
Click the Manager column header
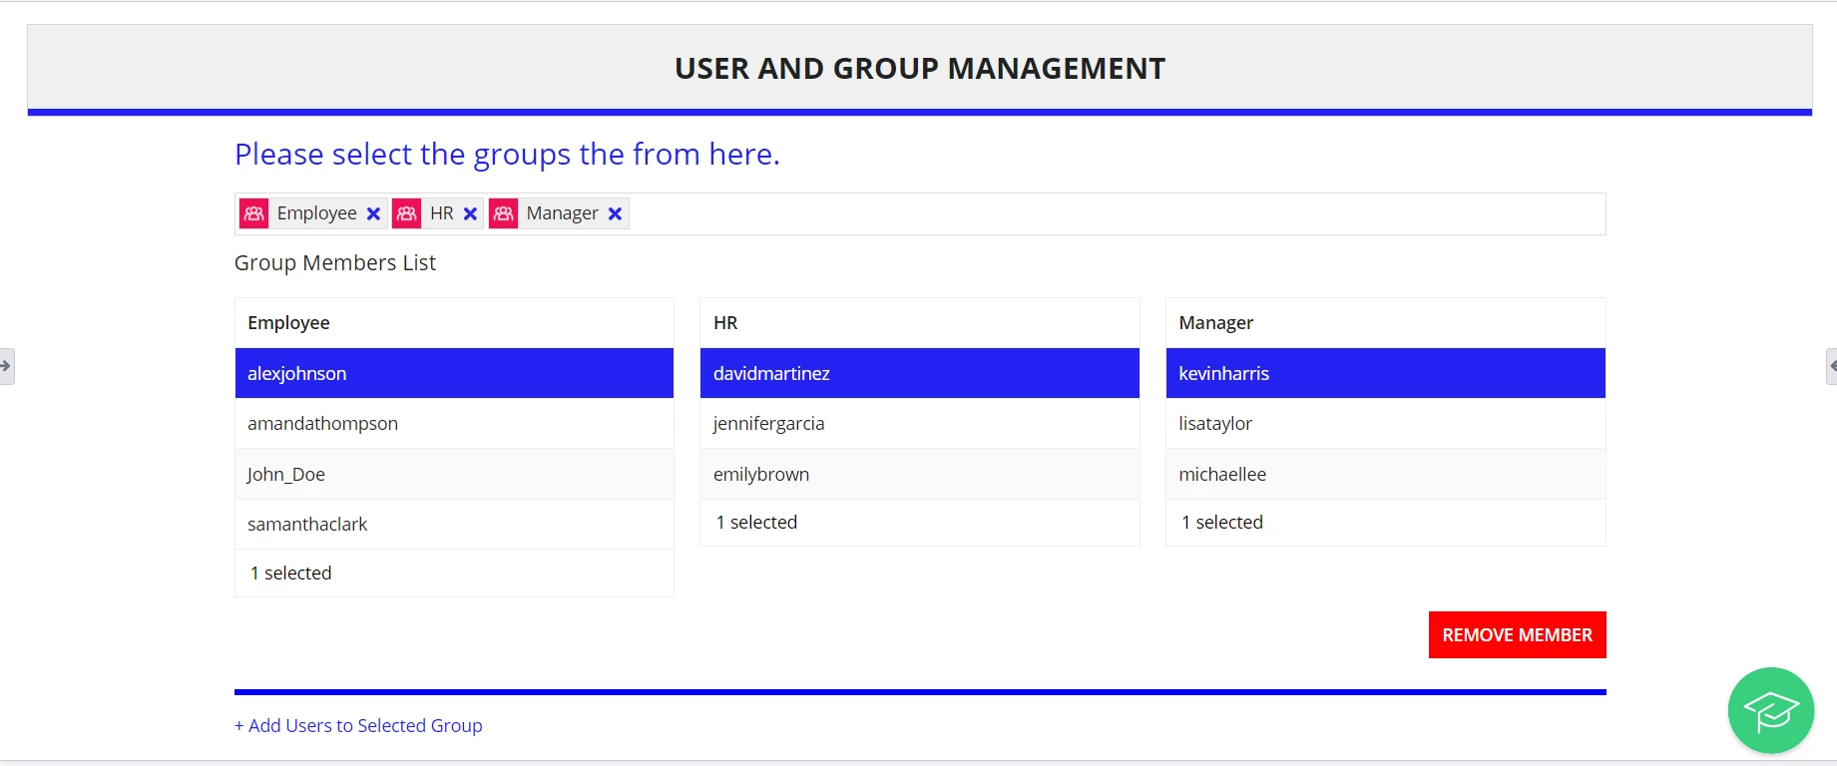point(1385,322)
